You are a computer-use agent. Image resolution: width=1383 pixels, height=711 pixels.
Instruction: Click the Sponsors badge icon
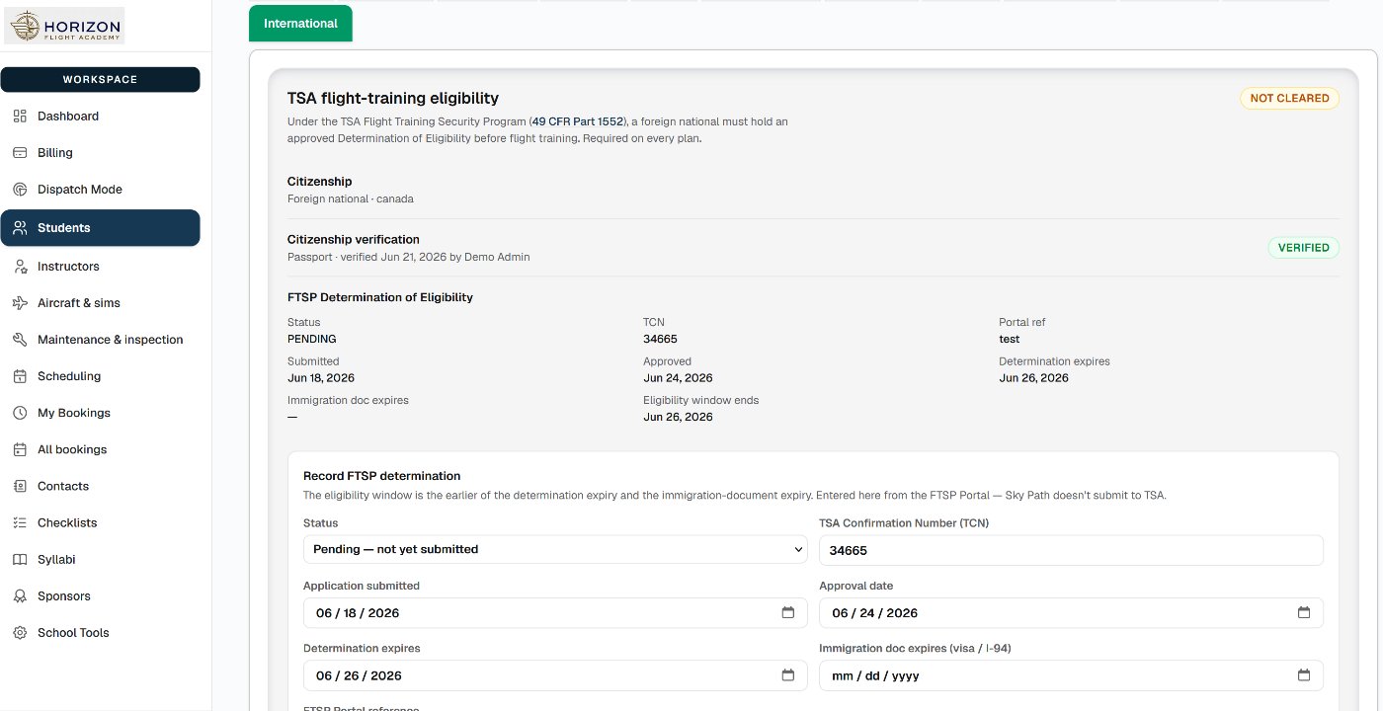click(x=20, y=596)
